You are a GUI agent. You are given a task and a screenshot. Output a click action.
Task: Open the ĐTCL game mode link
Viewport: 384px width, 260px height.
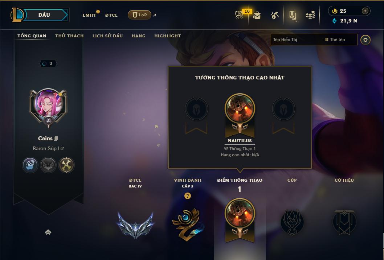pyautogui.click(x=111, y=15)
